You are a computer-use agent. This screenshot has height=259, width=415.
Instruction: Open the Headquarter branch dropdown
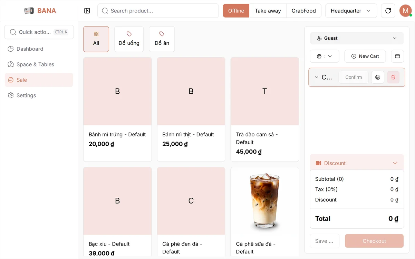pos(351,11)
